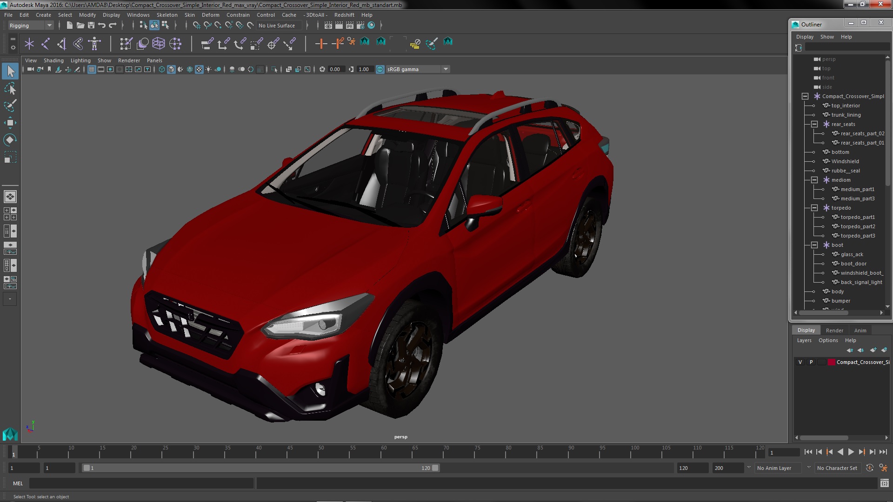Open the Rigging menu set dropdown

click(31, 26)
